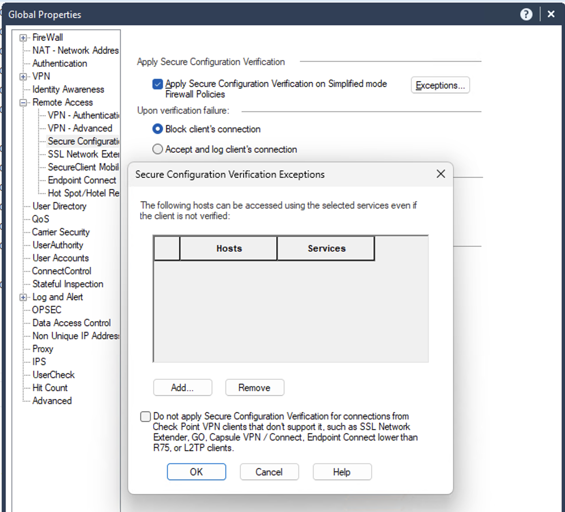Open the User Directory settings page
Image resolution: width=565 pixels, height=512 pixels.
[60, 206]
